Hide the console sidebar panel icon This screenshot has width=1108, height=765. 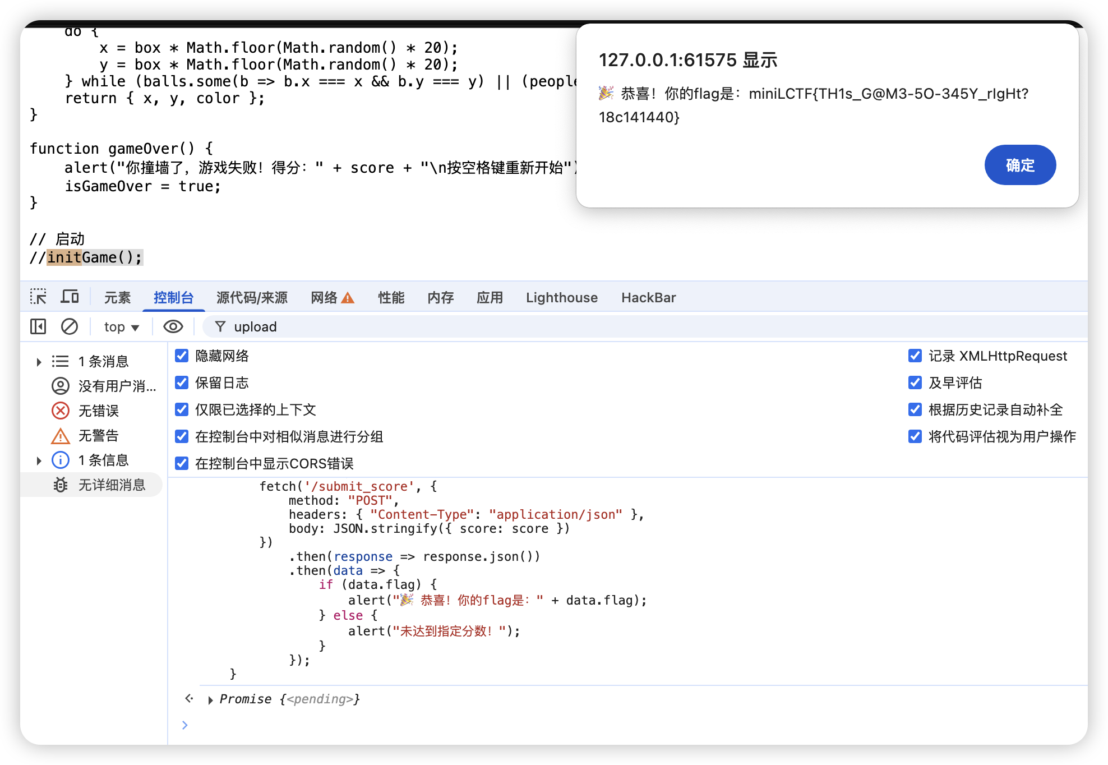pos(38,326)
